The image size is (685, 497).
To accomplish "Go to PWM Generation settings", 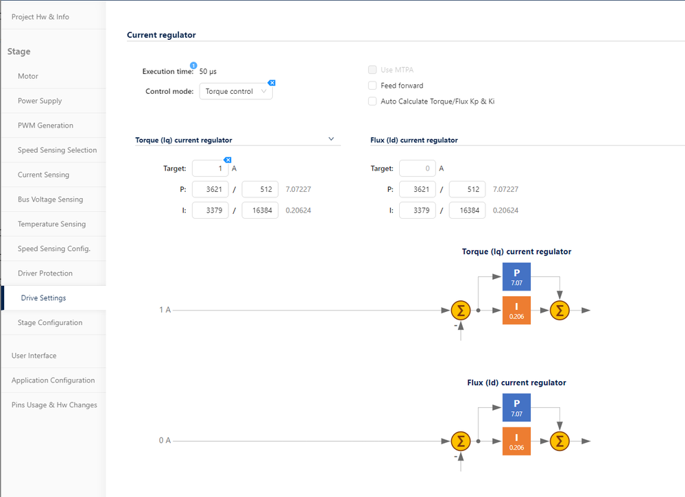I will pyautogui.click(x=45, y=125).
